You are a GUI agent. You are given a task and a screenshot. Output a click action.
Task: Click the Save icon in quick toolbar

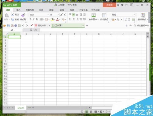8,25
